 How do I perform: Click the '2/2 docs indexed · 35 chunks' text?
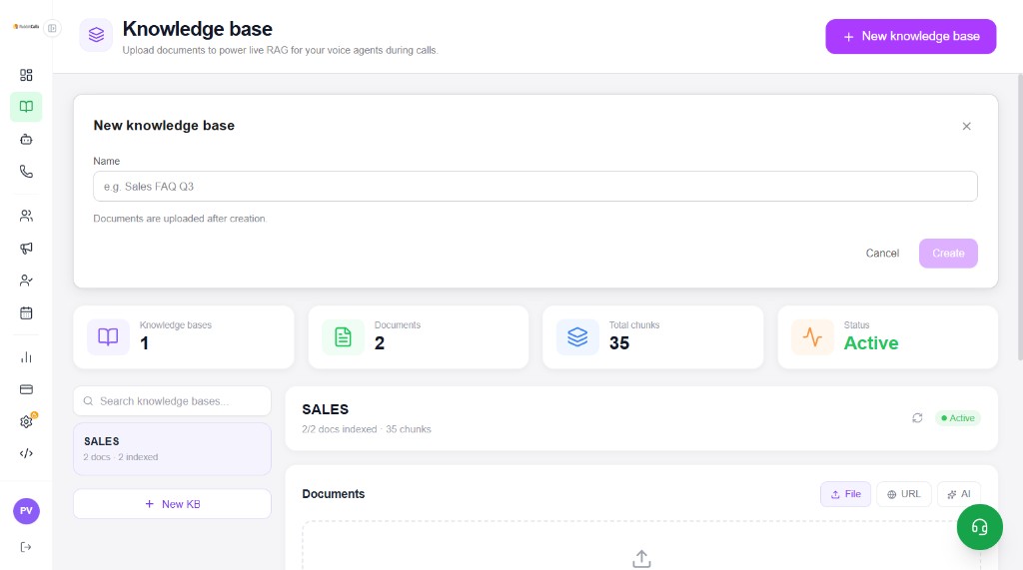pyautogui.click(x=366, y=429)
